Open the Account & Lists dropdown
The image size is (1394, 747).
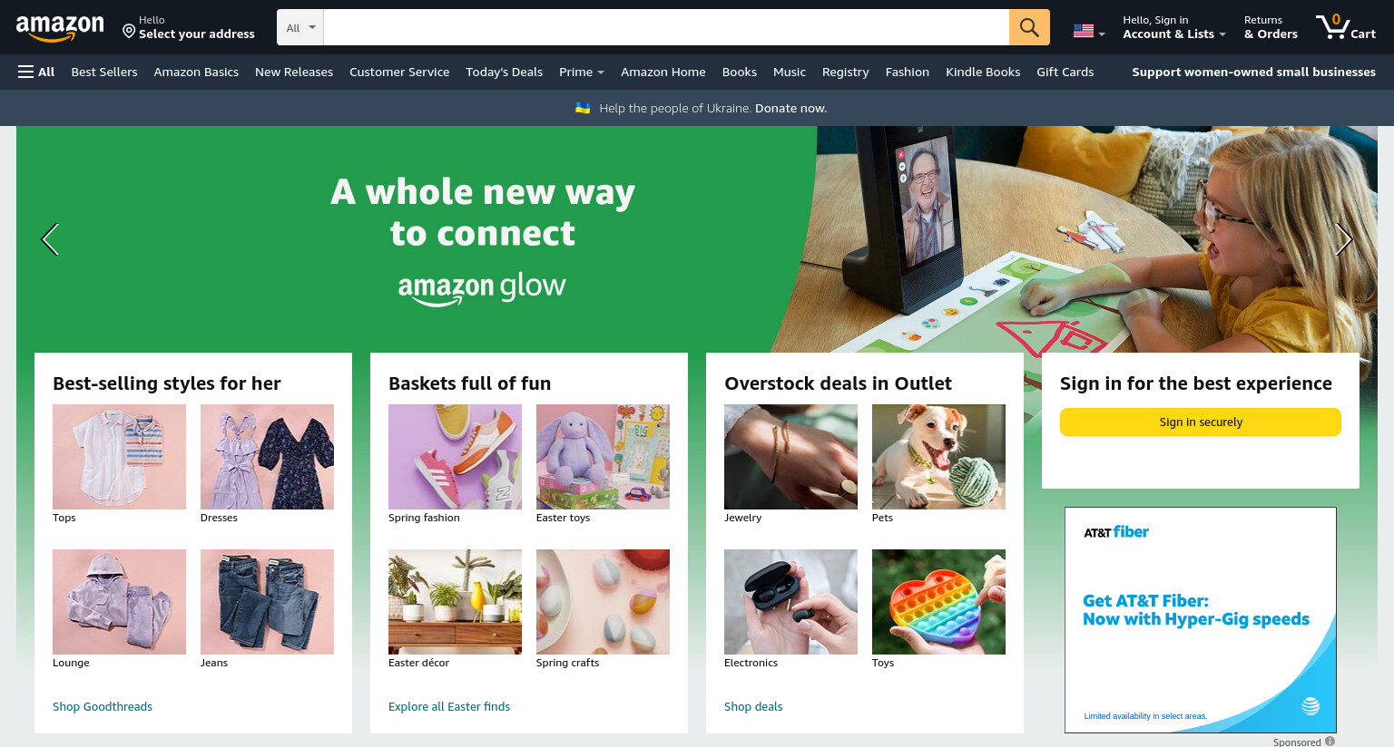1174,27
